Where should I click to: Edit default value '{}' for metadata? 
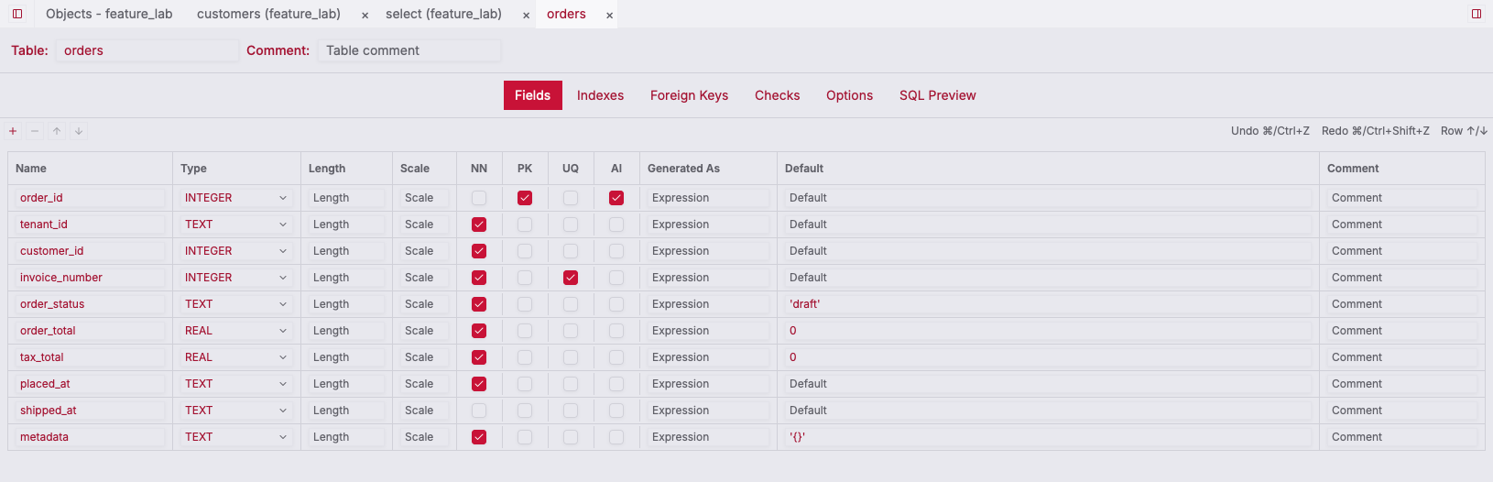coord(1048,437)
